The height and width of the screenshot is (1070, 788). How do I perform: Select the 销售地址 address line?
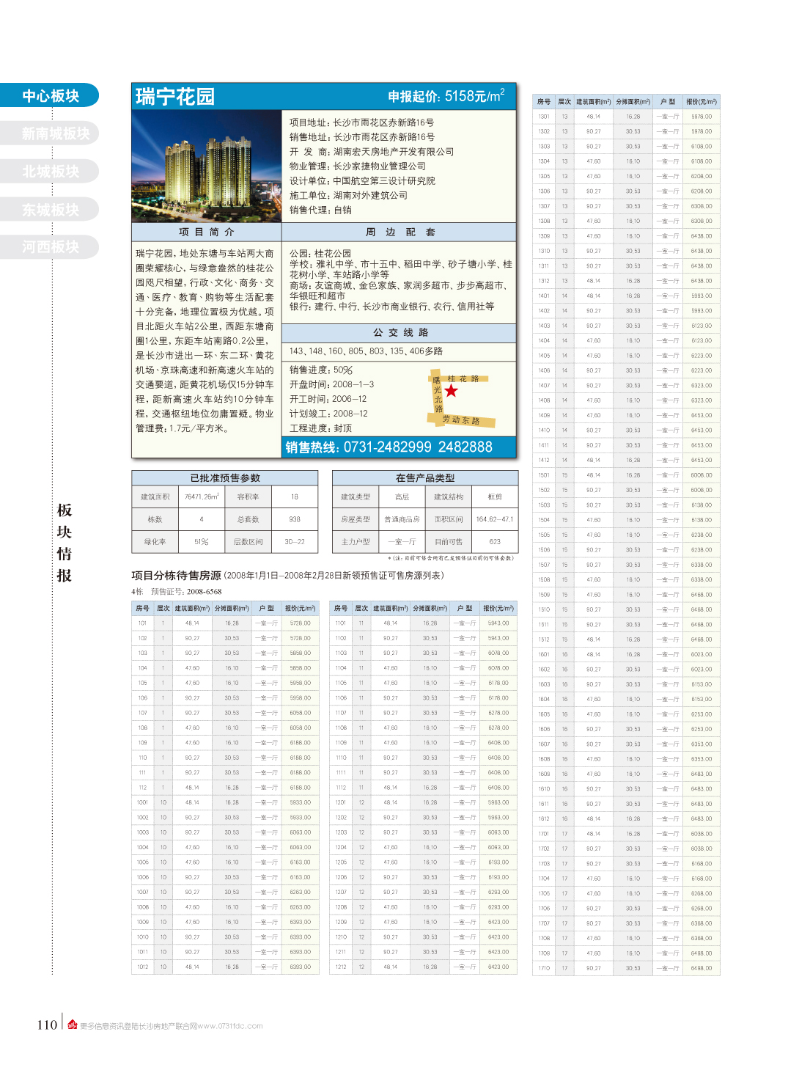tap(361, 137)
